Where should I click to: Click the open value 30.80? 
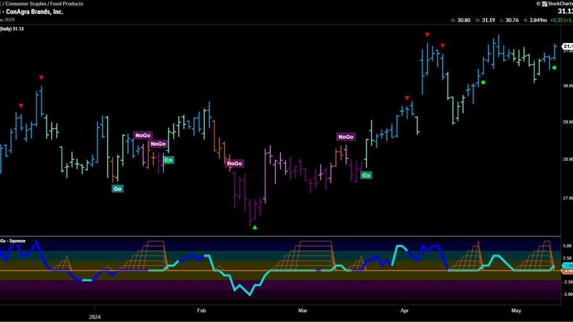[464, 21]
